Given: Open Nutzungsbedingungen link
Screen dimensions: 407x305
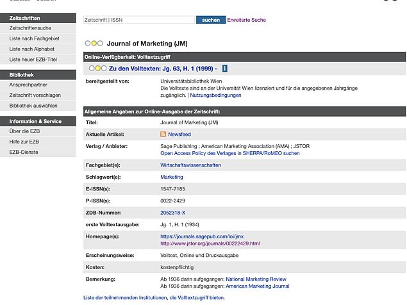Looking at the screenshot, I should [215, 95].
